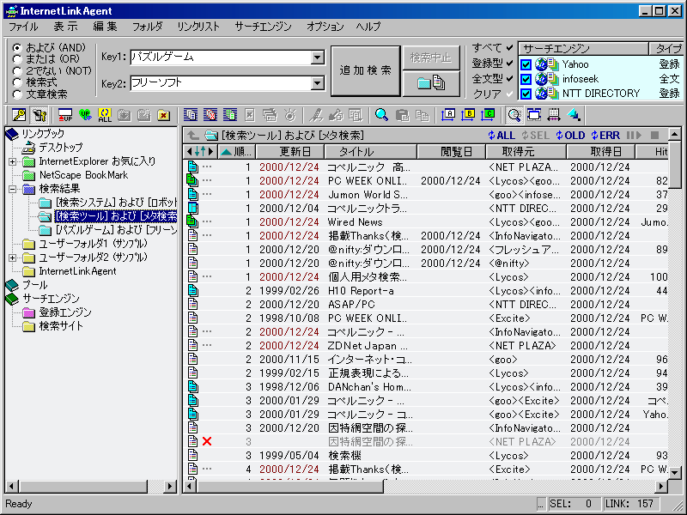Sort the list by タイトル column header
This screenshot has height=515, width=687.
(371, 152)
